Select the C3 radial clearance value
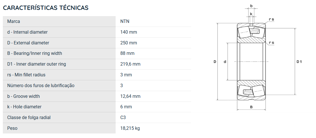 [x=123, y=117]
